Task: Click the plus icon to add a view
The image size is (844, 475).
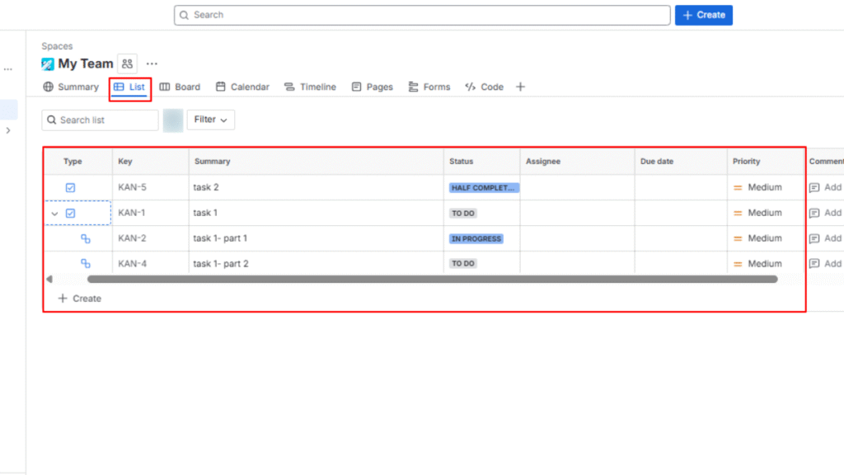Action: pyautogui.click(x=520, y=87)
